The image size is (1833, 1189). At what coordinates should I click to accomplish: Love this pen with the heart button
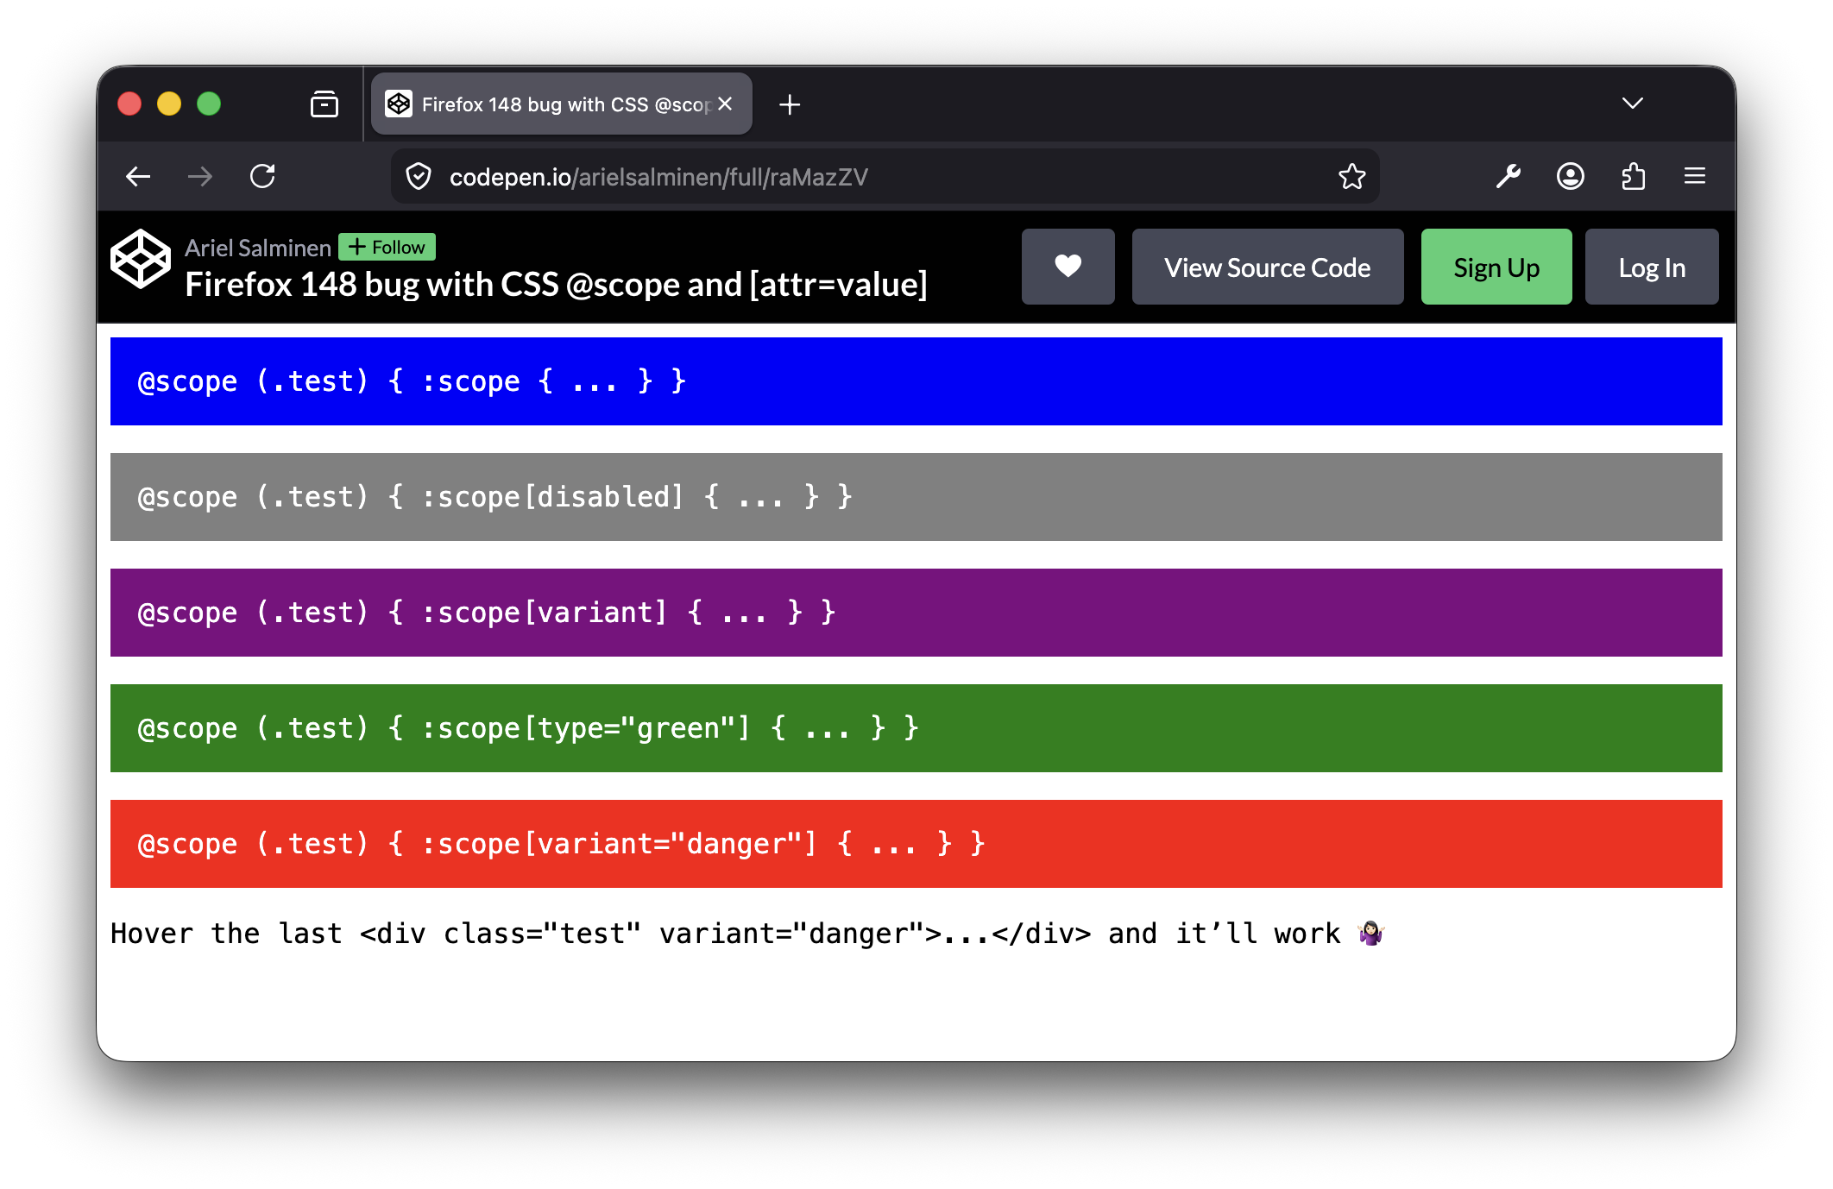[x=1068, y=267]
